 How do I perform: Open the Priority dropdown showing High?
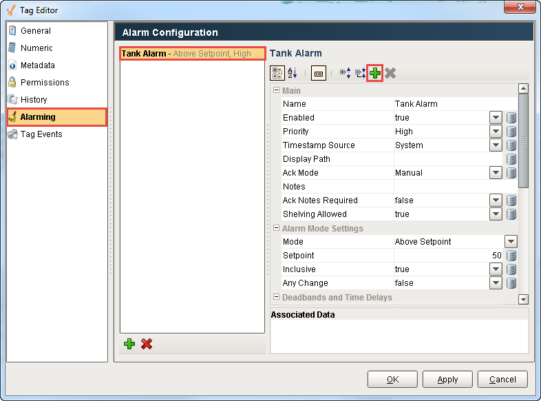pos(496,132)
